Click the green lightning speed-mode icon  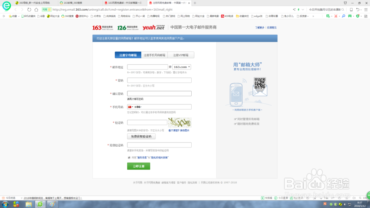(299, 10)
